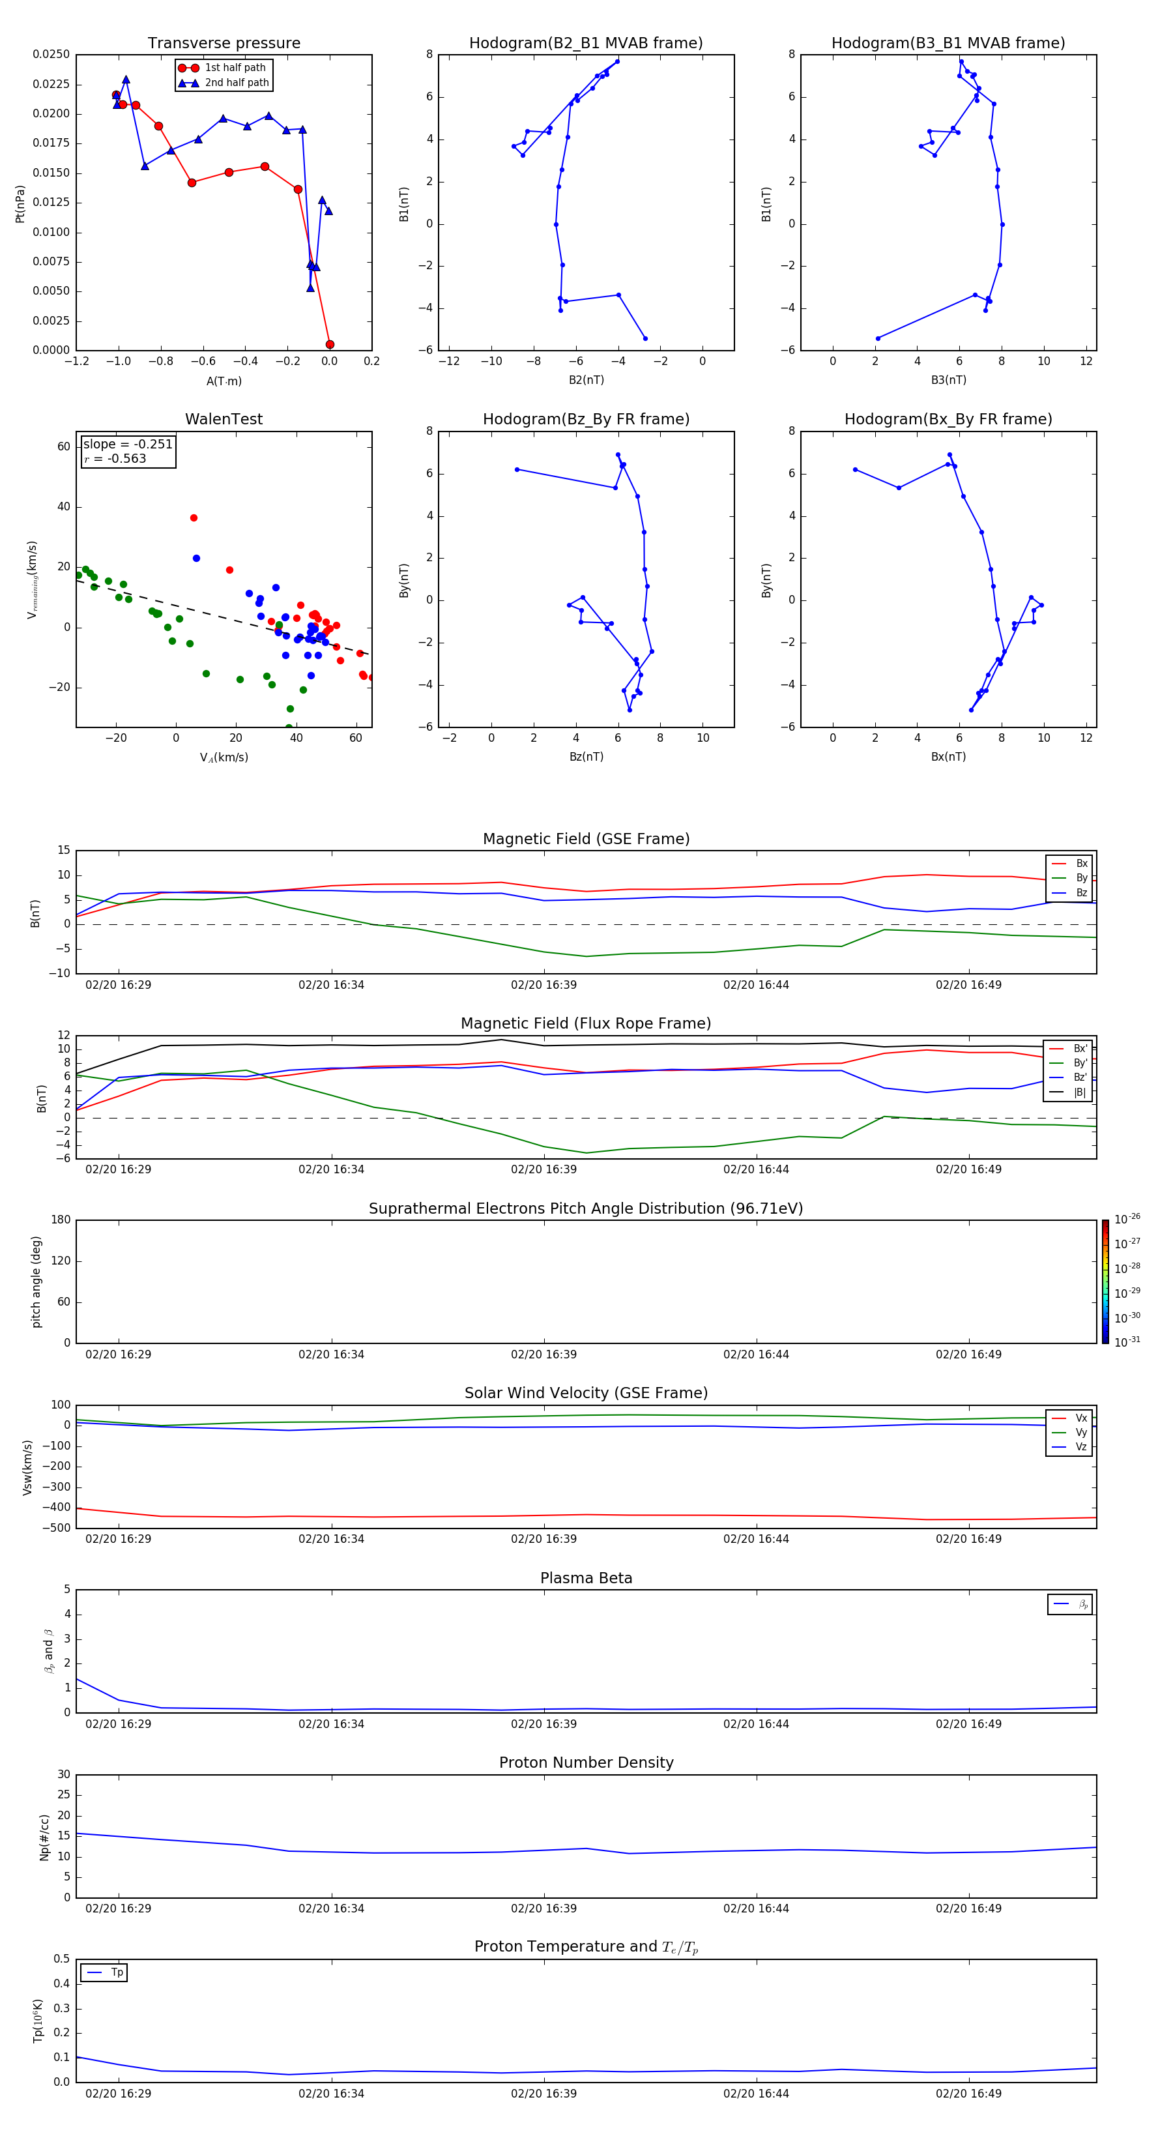This screenshot has width=1173, height=2151.
Task: Click the "Hodogram(B3_B1 MVAB frame)" title
Action: [x=948, y=44]
